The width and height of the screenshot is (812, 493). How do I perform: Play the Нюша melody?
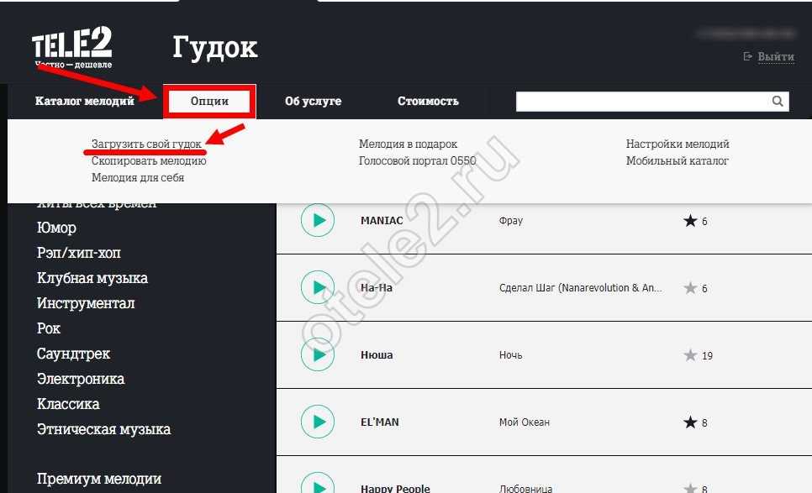point(318,355)
